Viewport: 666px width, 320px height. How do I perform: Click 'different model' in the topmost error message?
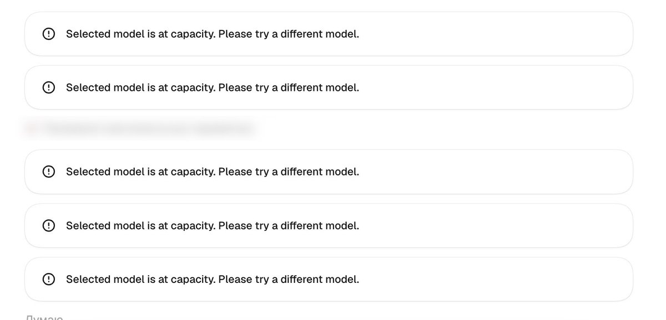tap(319, 34)
